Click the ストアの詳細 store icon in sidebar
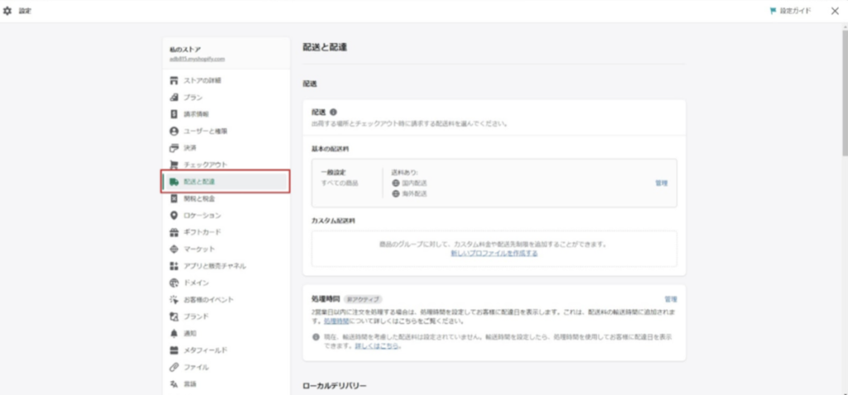This screenshot has height=395, width=848. click(x=174, y=80)
